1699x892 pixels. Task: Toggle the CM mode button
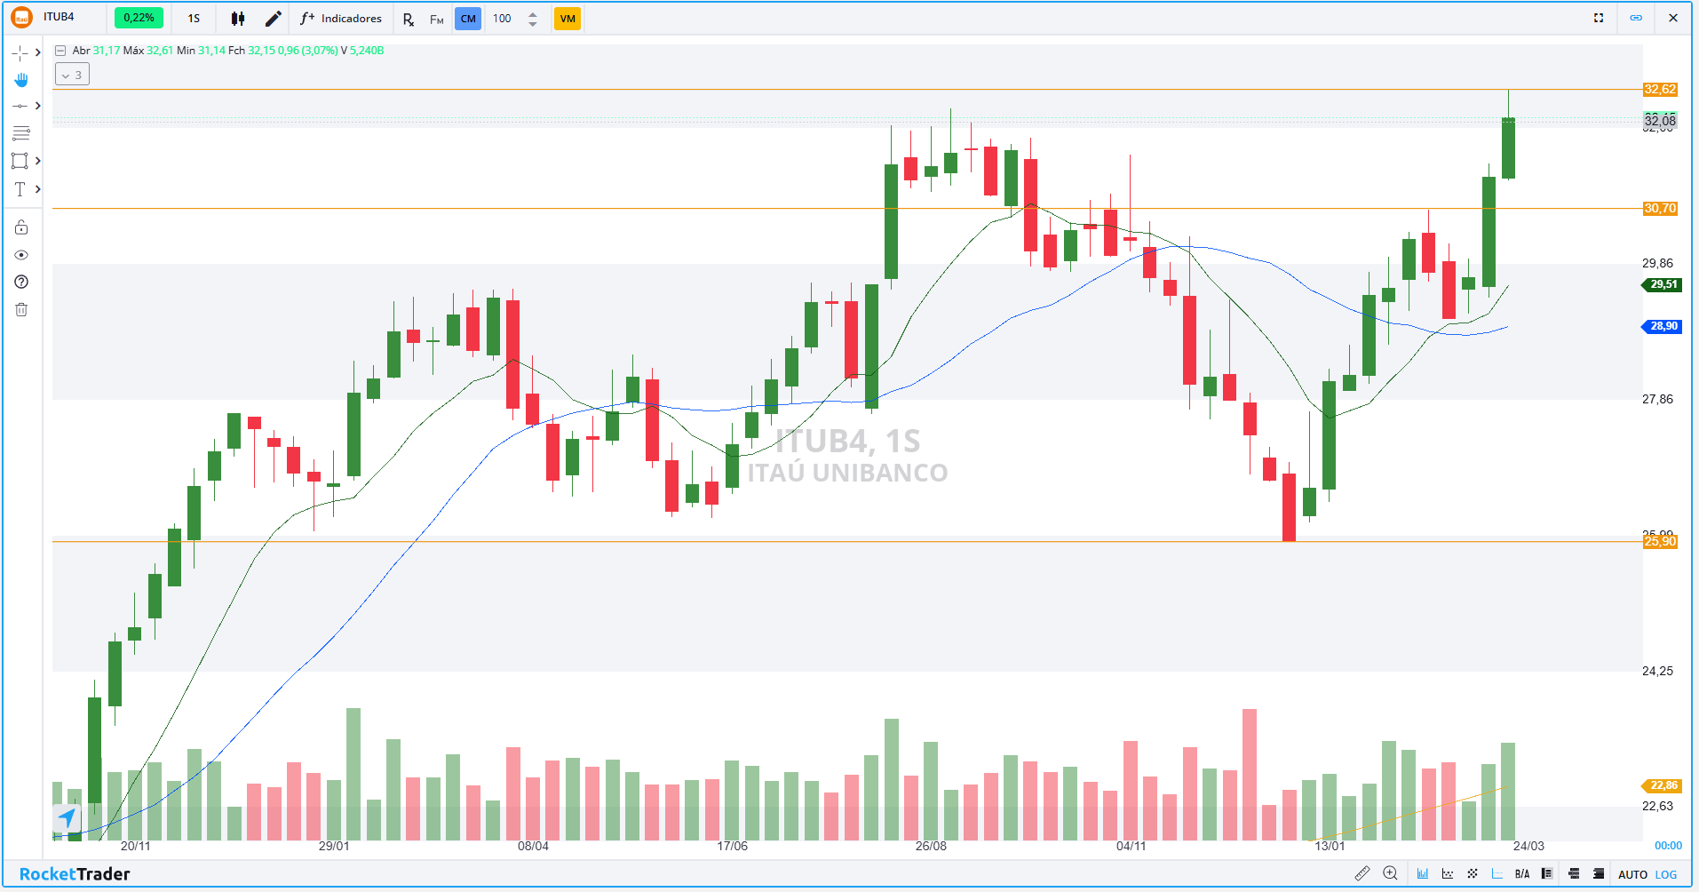(x=468, y=18)
